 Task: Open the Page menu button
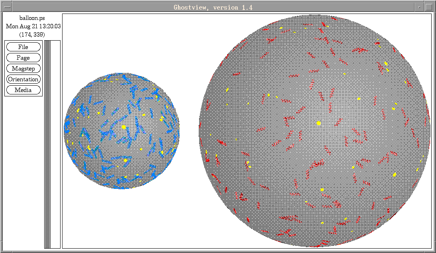point(23,58)
